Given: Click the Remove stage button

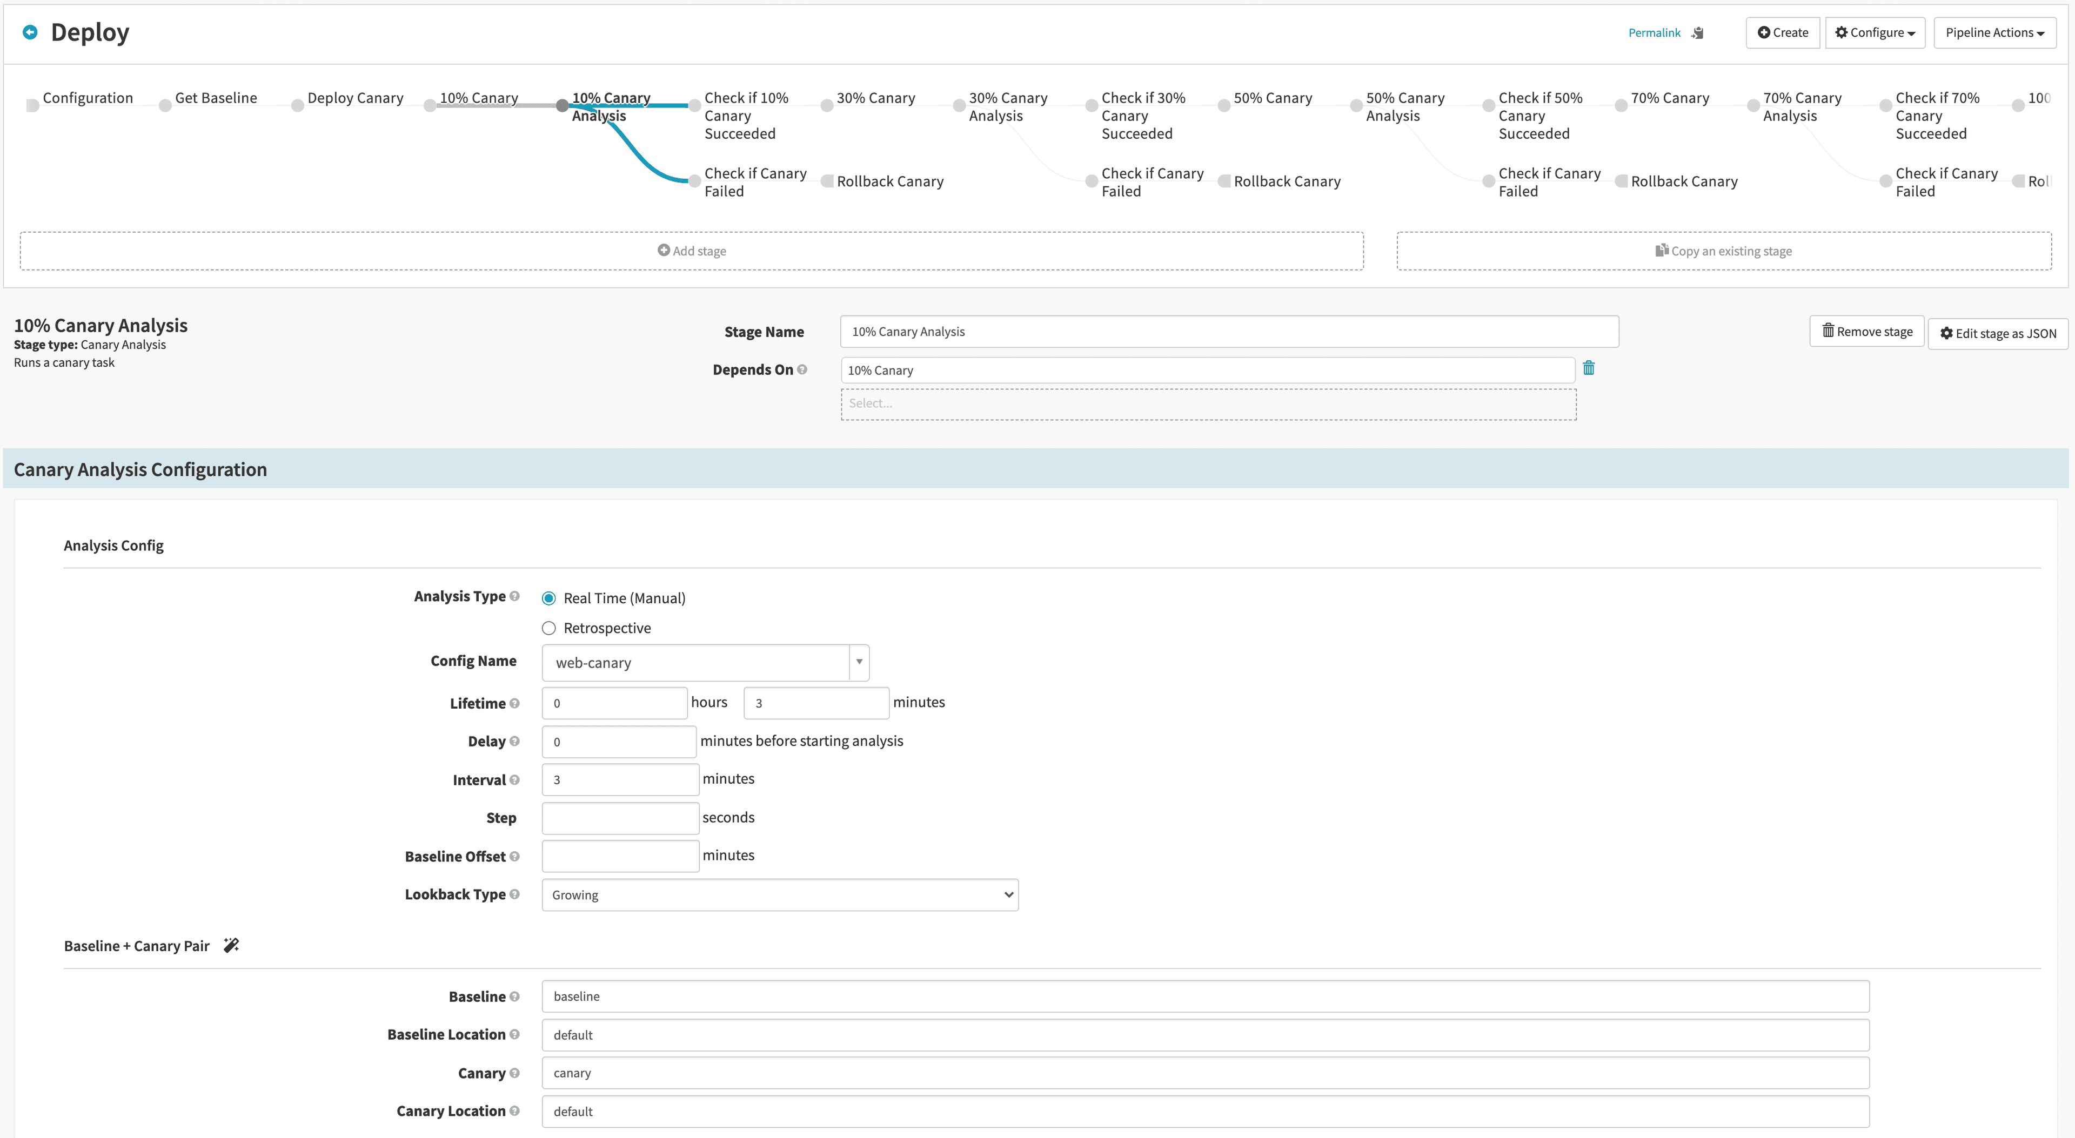Looking at the screenshot, I should (x=1866, y=332).
